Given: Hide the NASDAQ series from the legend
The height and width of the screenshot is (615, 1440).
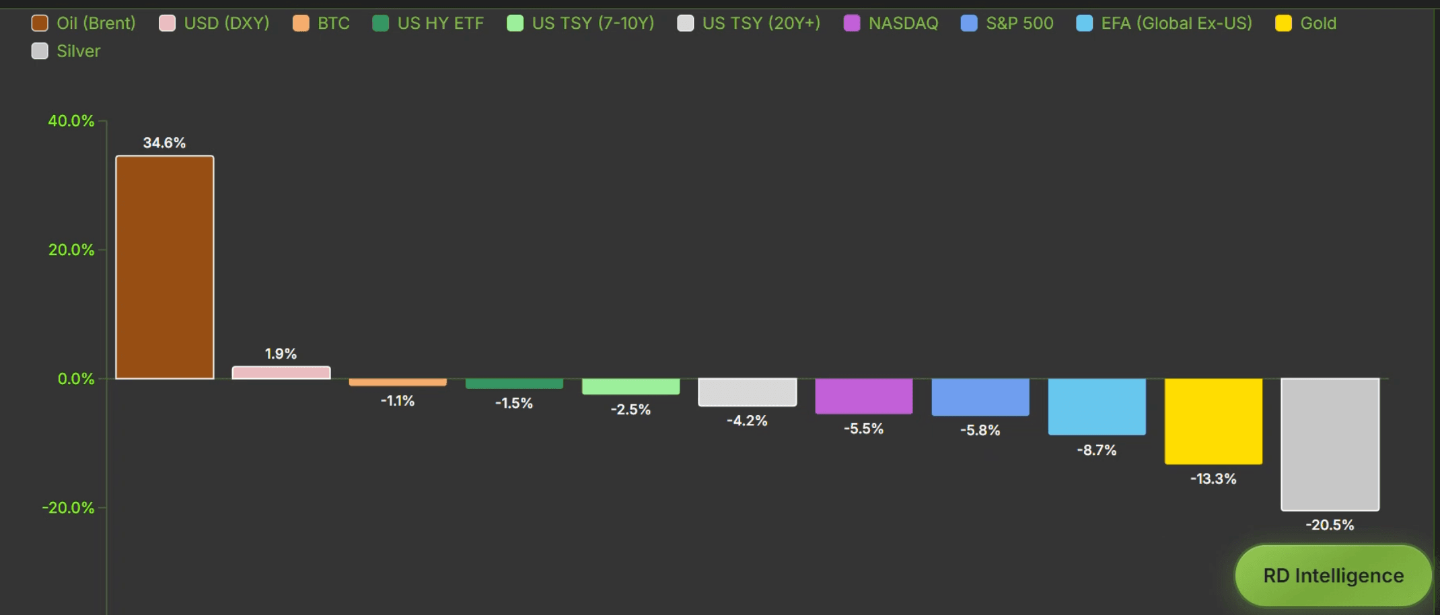Looking at the screenshot, I should [x=890, y=24].
